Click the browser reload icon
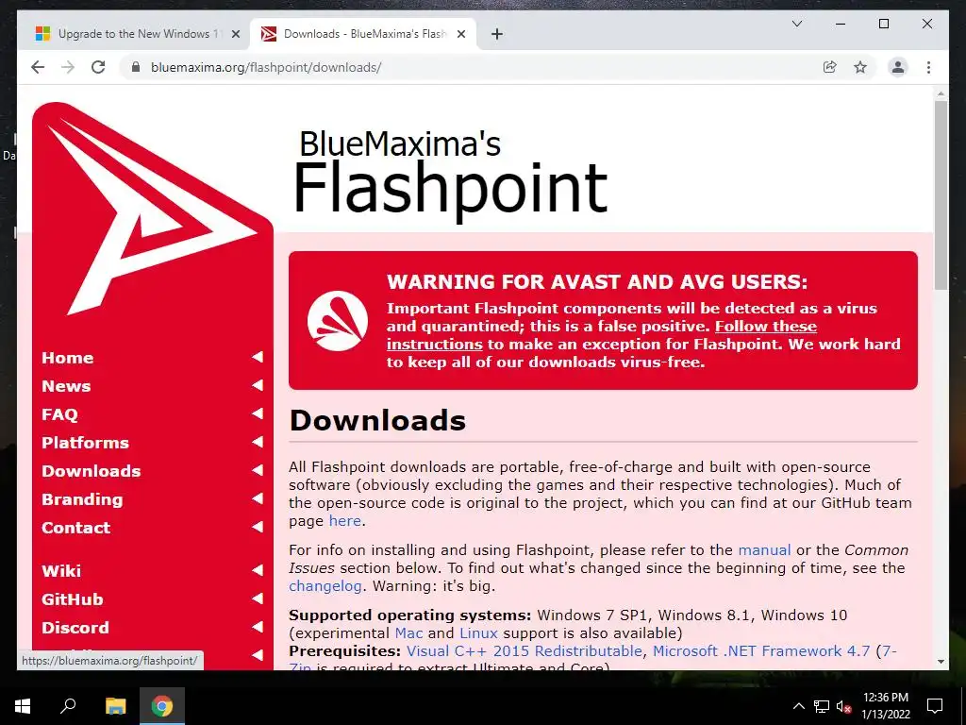 pos(98,67)
